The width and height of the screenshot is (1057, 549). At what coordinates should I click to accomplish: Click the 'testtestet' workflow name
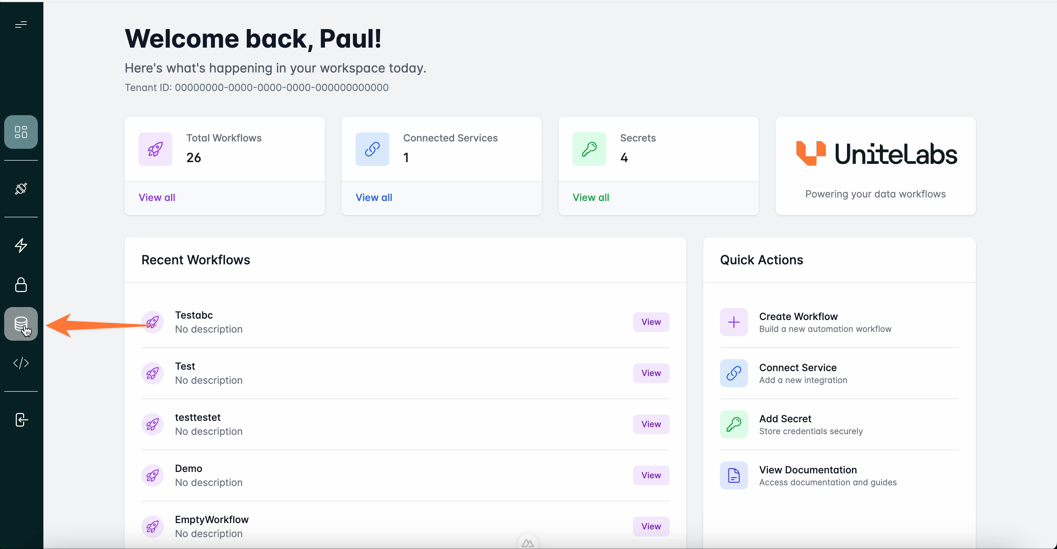pos(198,418)
